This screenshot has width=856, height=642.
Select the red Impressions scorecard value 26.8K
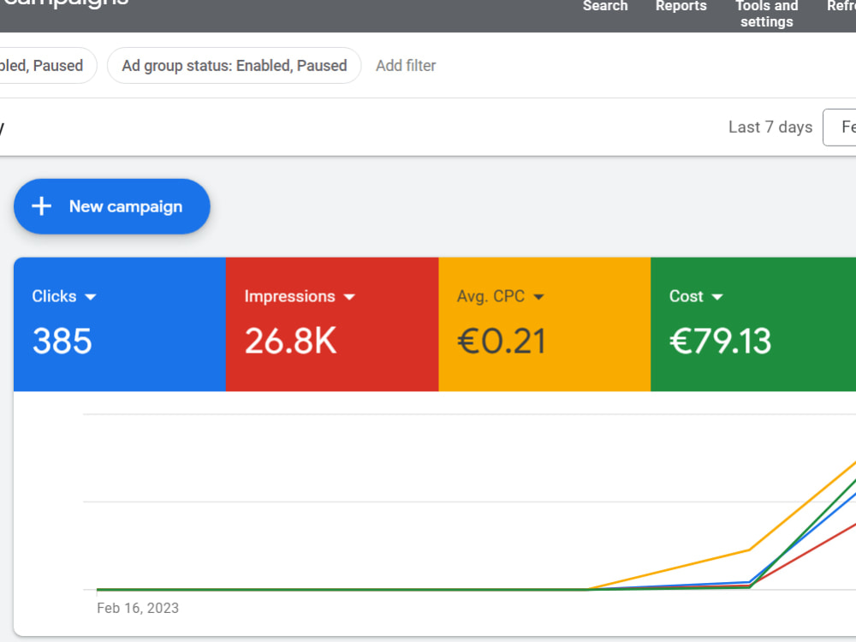(x=290, y=342)
